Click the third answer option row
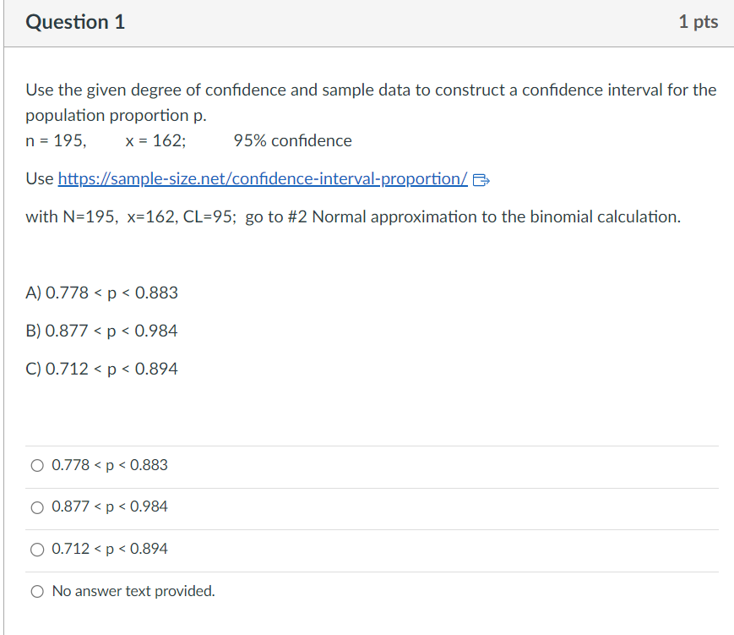The image size is (734, 635). 109,549
